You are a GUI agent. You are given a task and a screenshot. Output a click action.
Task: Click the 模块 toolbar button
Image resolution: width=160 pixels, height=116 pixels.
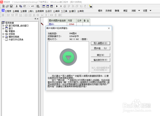pos(100,11)
